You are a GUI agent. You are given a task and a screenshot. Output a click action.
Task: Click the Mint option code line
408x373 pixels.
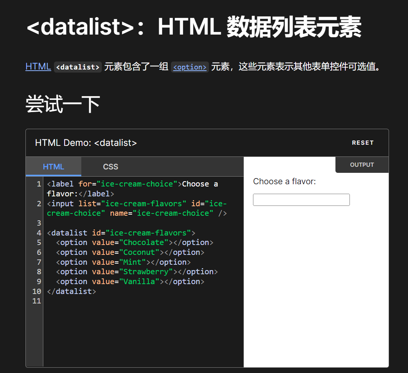[123, 262]
